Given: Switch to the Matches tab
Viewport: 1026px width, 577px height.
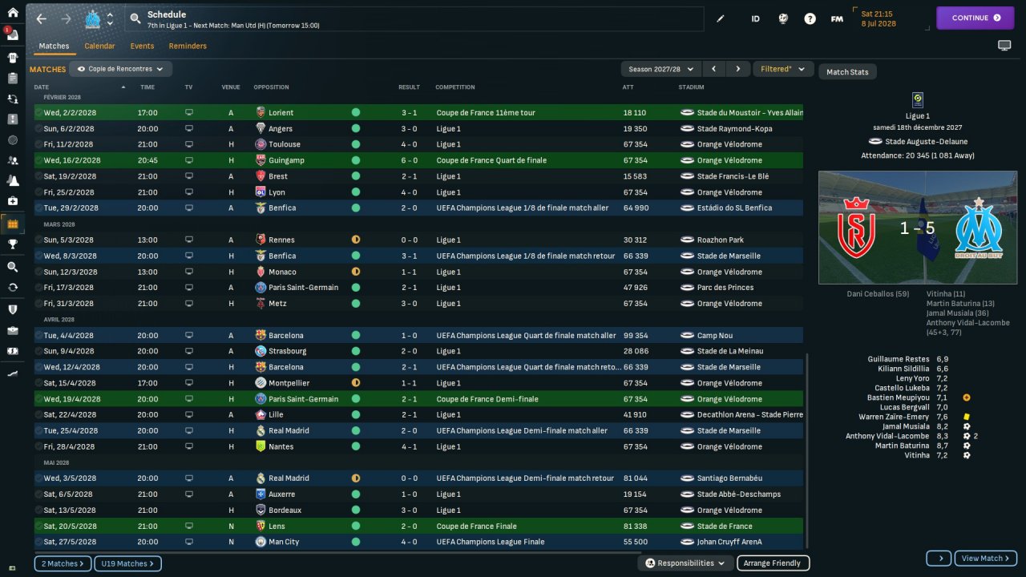Looking at the screenshot, I should coord(54,46).
